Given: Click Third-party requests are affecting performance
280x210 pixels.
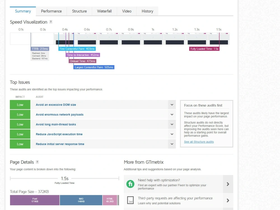Looking at the screenshot, I should [x=175, y=198].
